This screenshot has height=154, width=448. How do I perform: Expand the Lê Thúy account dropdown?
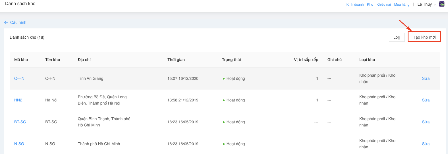(426, 4)
